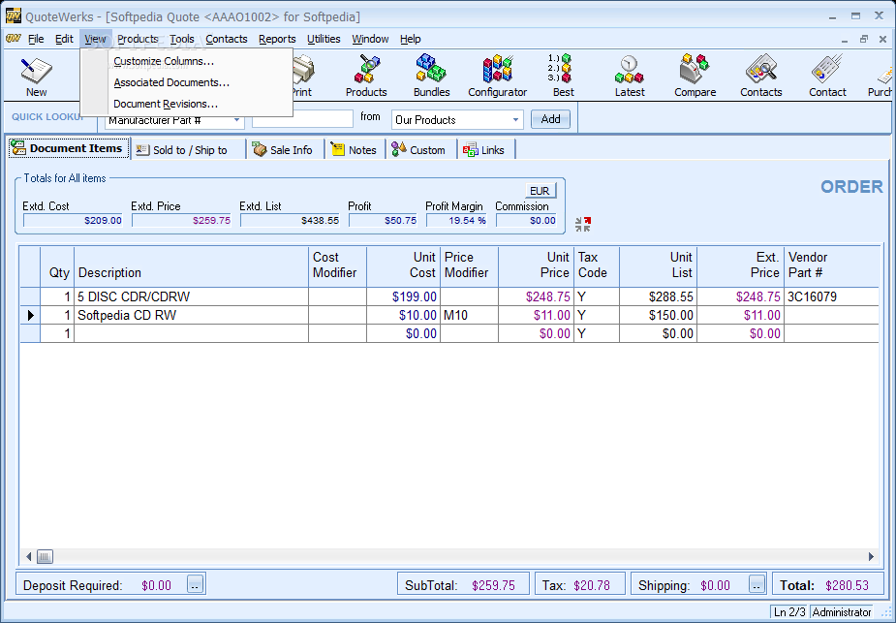The image size is (896, 623).
Task: Click the Unit Cost column header
Action: coord(403,266)
